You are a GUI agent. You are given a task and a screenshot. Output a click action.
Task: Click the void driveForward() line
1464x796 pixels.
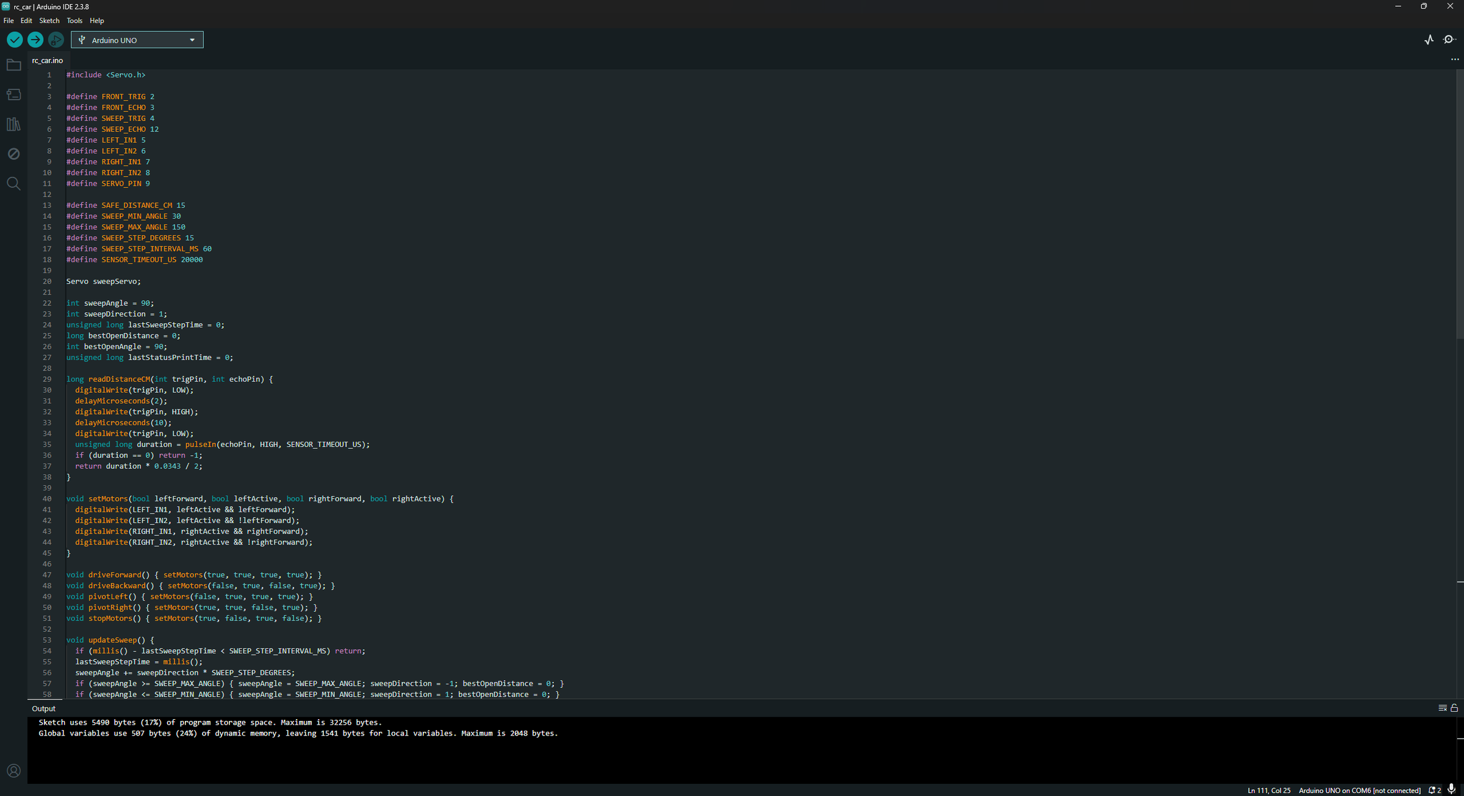tap(194, 575)
